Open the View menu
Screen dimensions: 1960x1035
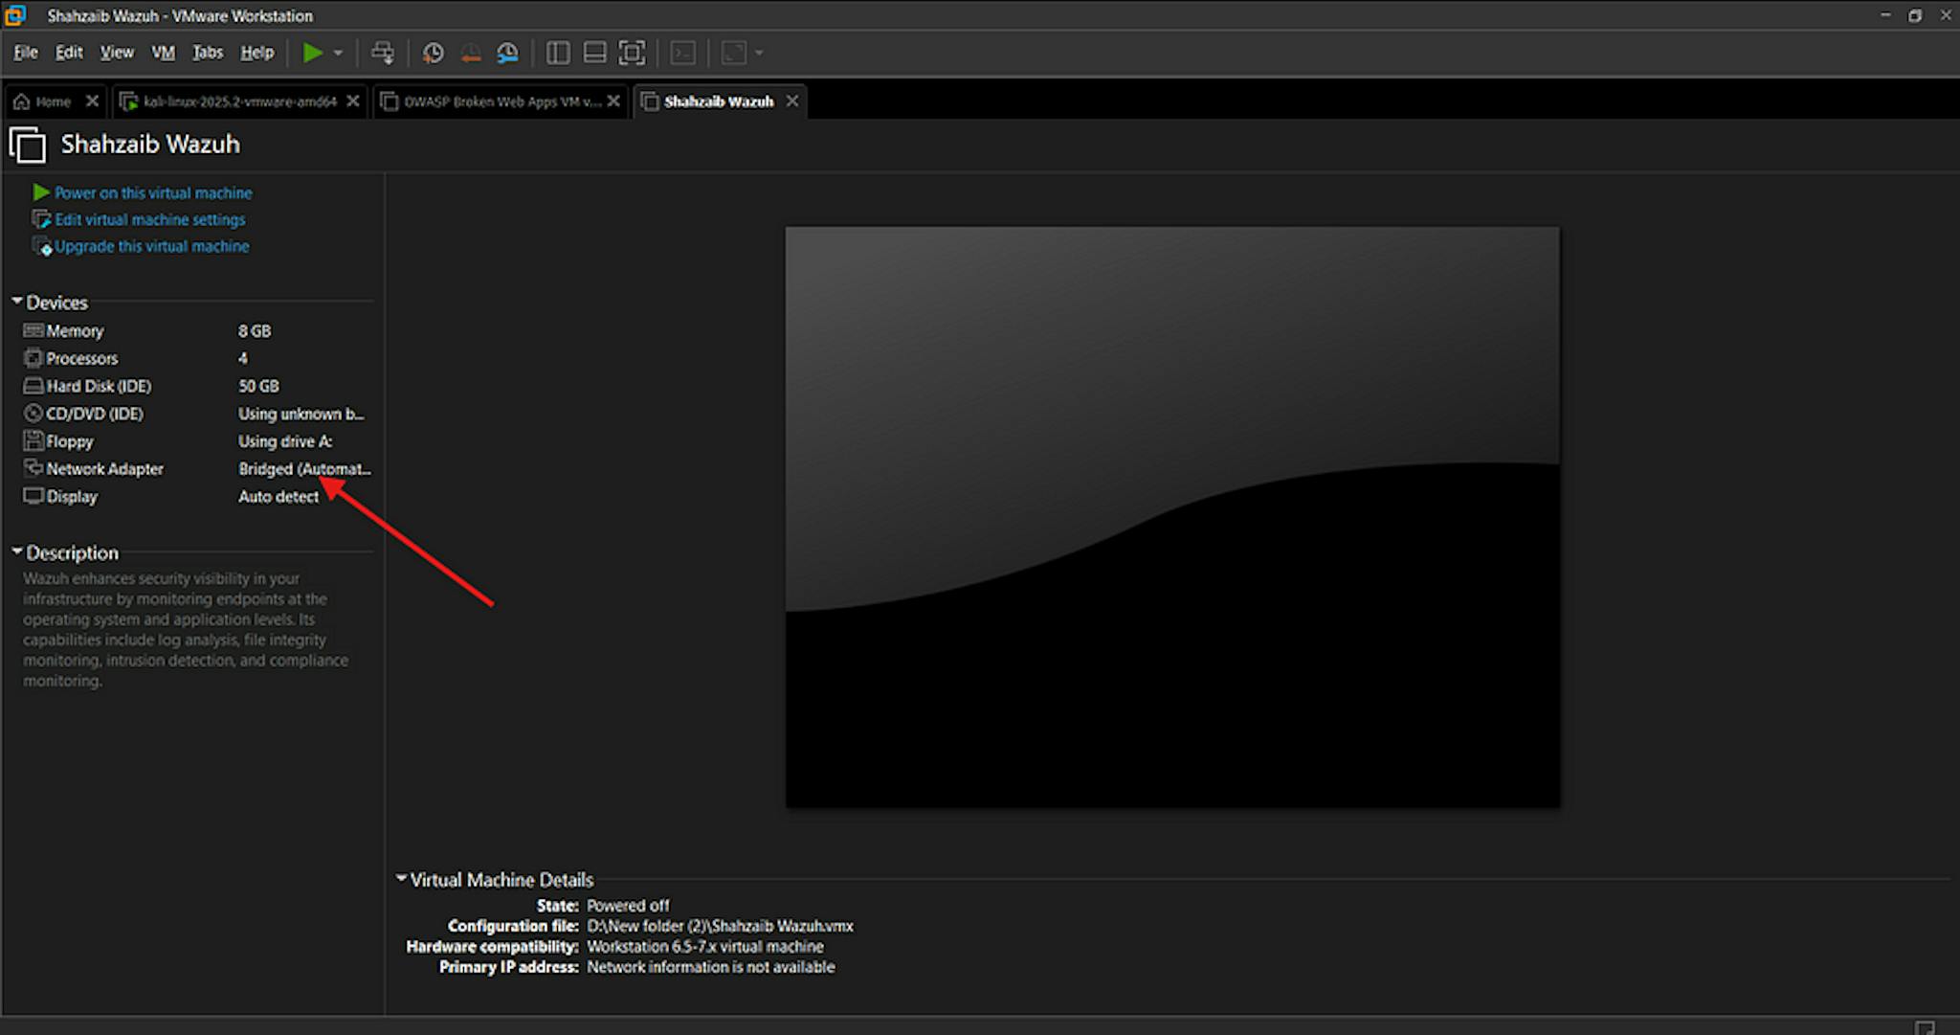click(117, 53)
